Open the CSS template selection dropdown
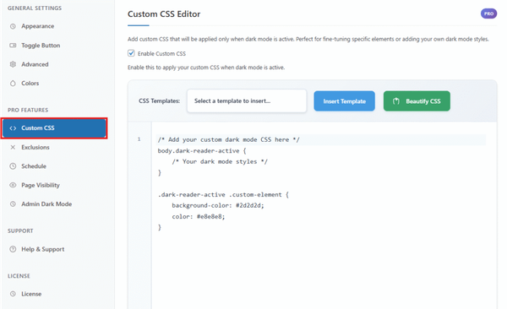The height and width of the screenshot is (309, 507). click(247, 100)
